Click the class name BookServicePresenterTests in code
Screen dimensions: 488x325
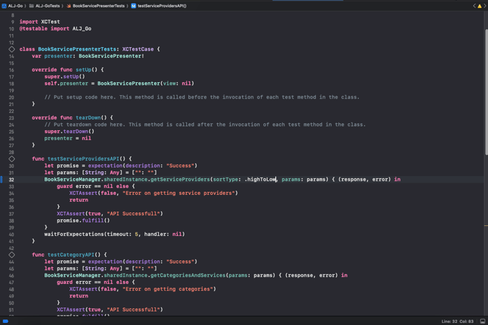pos(77,49)
